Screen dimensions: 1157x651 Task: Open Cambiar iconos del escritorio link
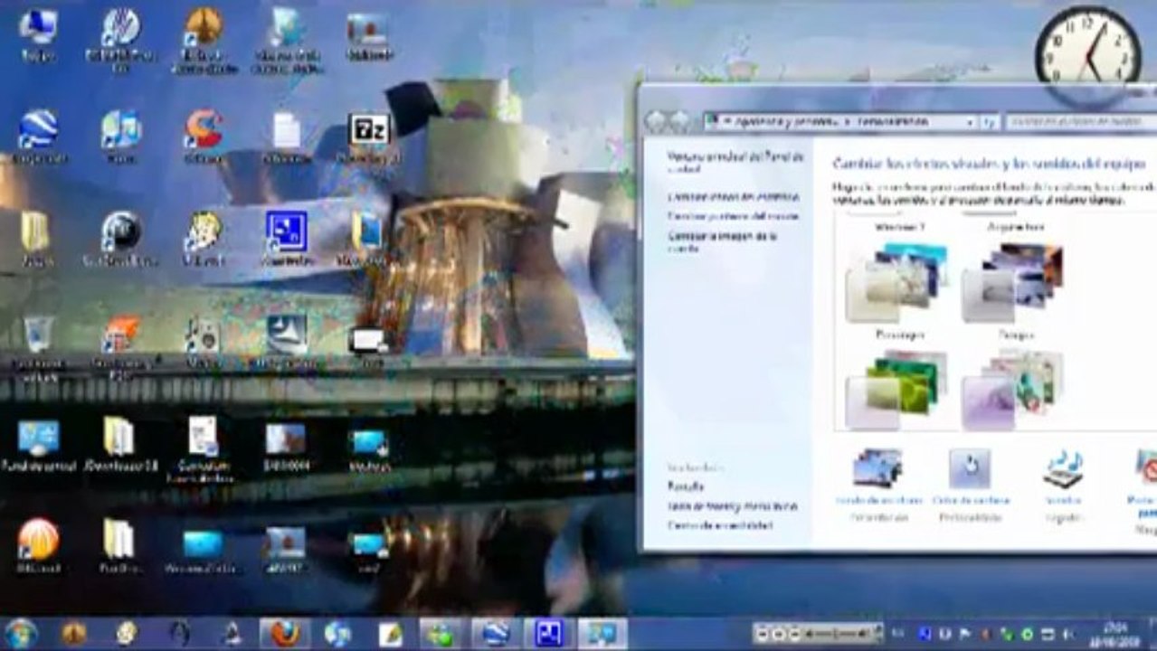(x=734, y=196)
